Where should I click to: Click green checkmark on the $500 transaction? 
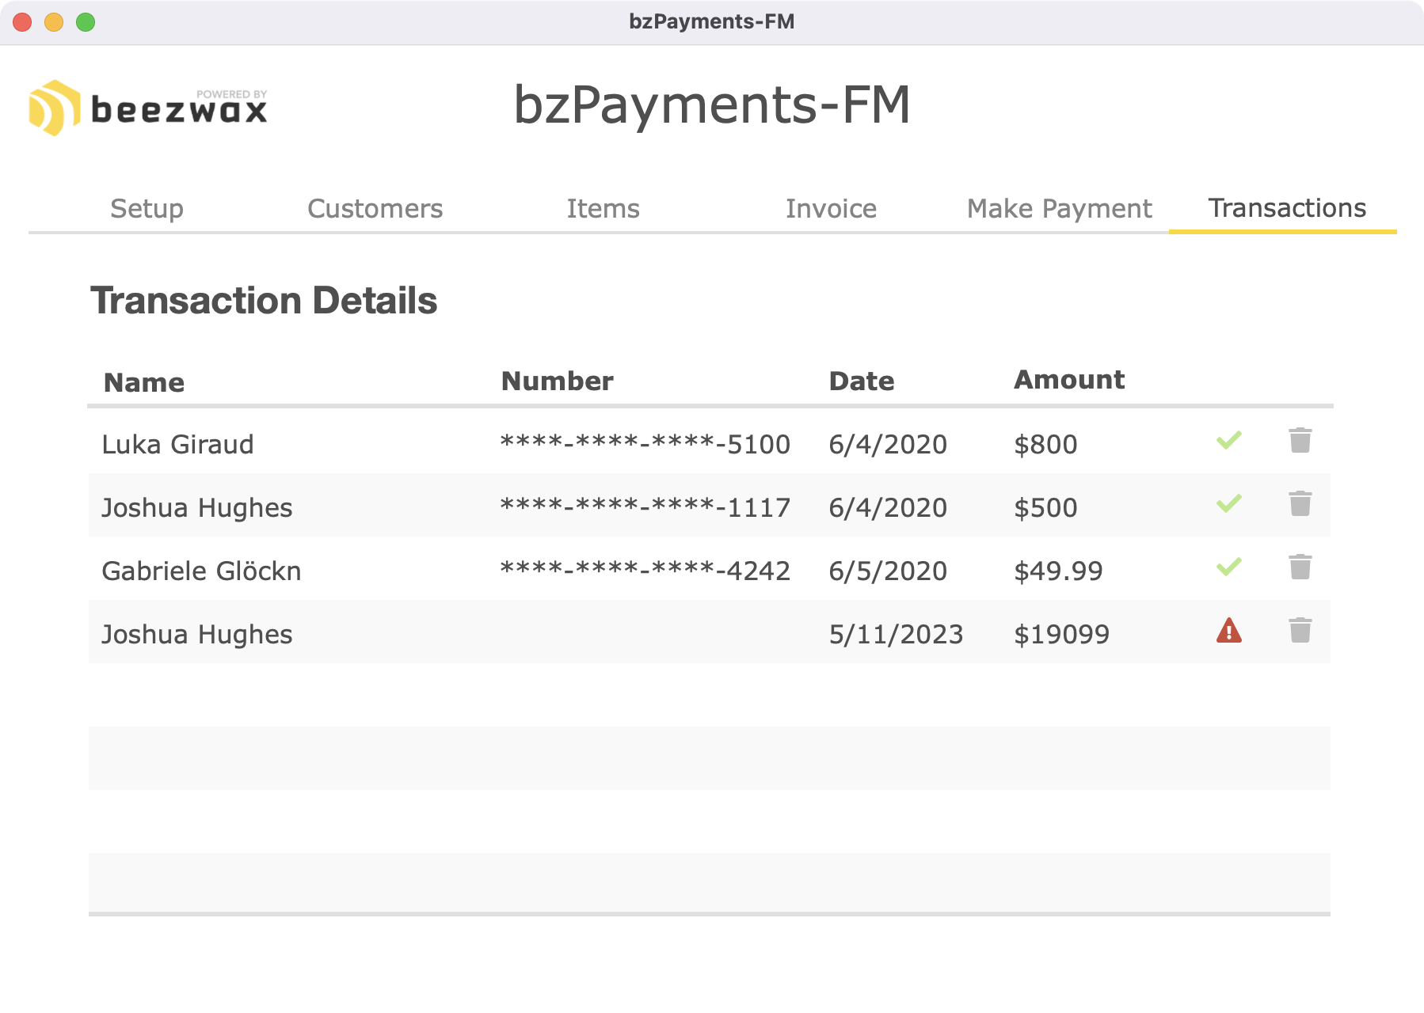(1228, 503)
